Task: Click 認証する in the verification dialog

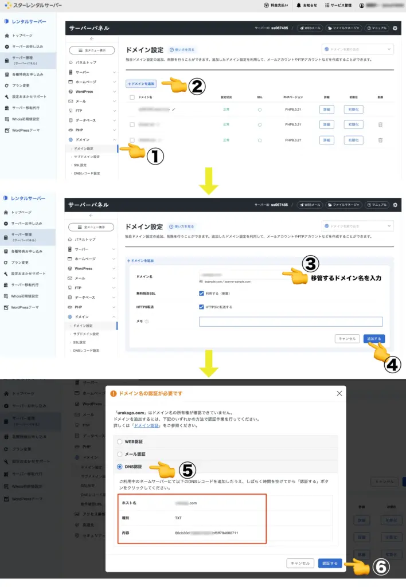Action: click(x=330, y=563)
